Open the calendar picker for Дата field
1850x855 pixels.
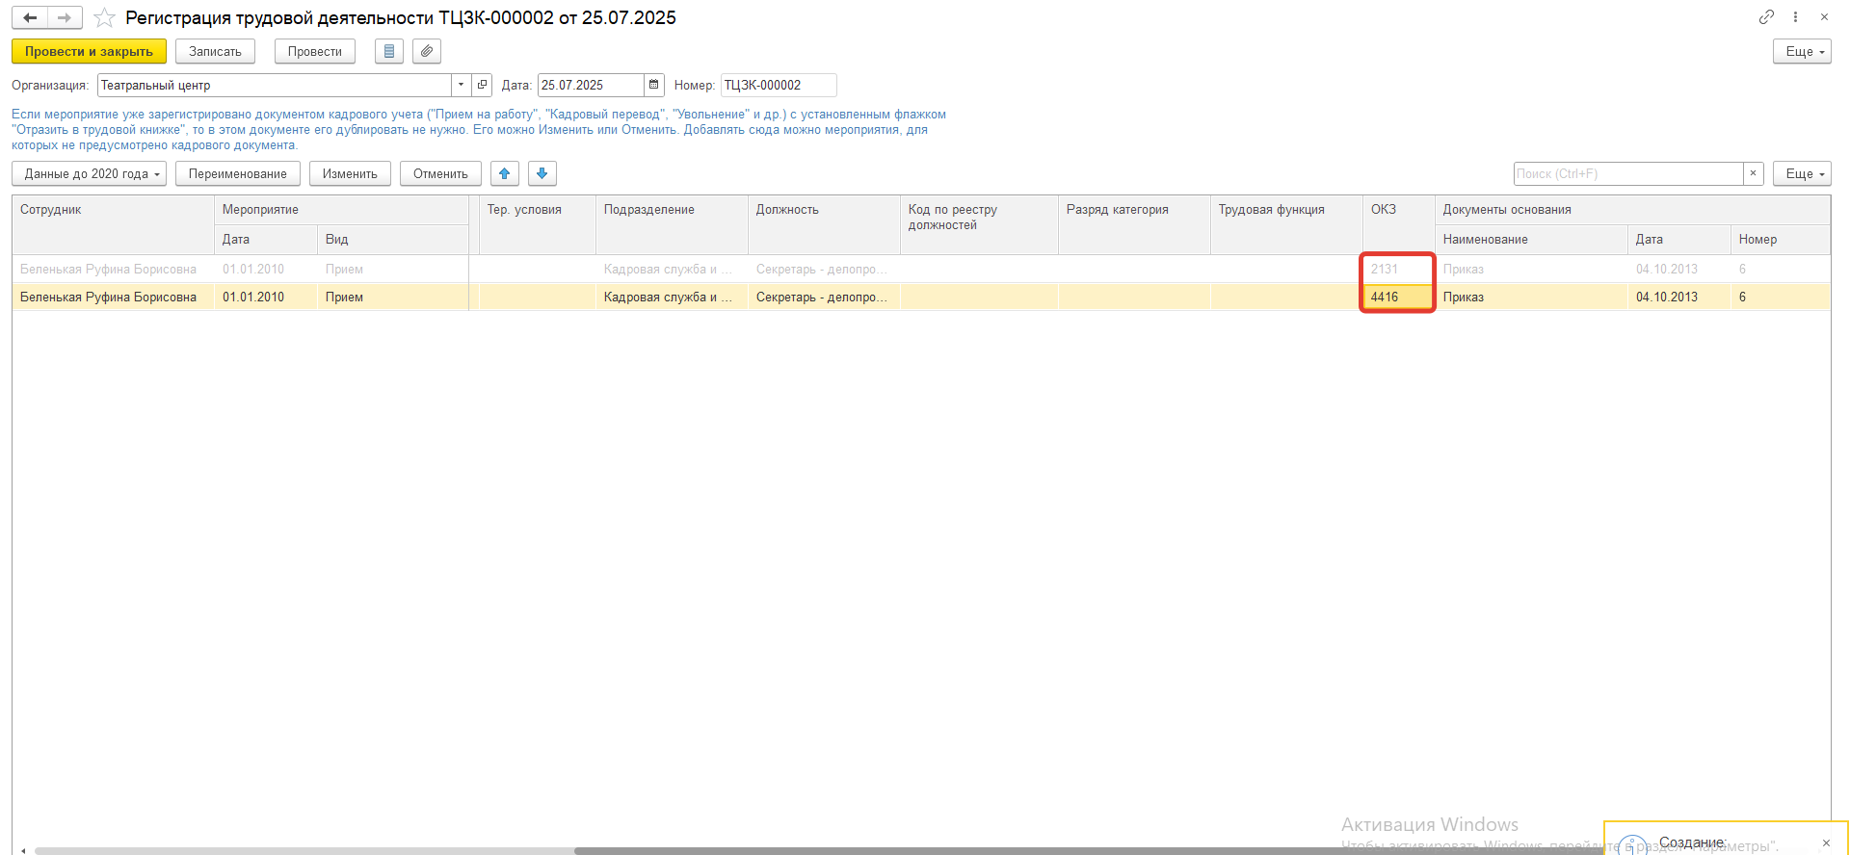(x=654, y=85)
